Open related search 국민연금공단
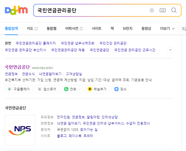Viewport: 186px width, 151px height. (x=99, y=50)
